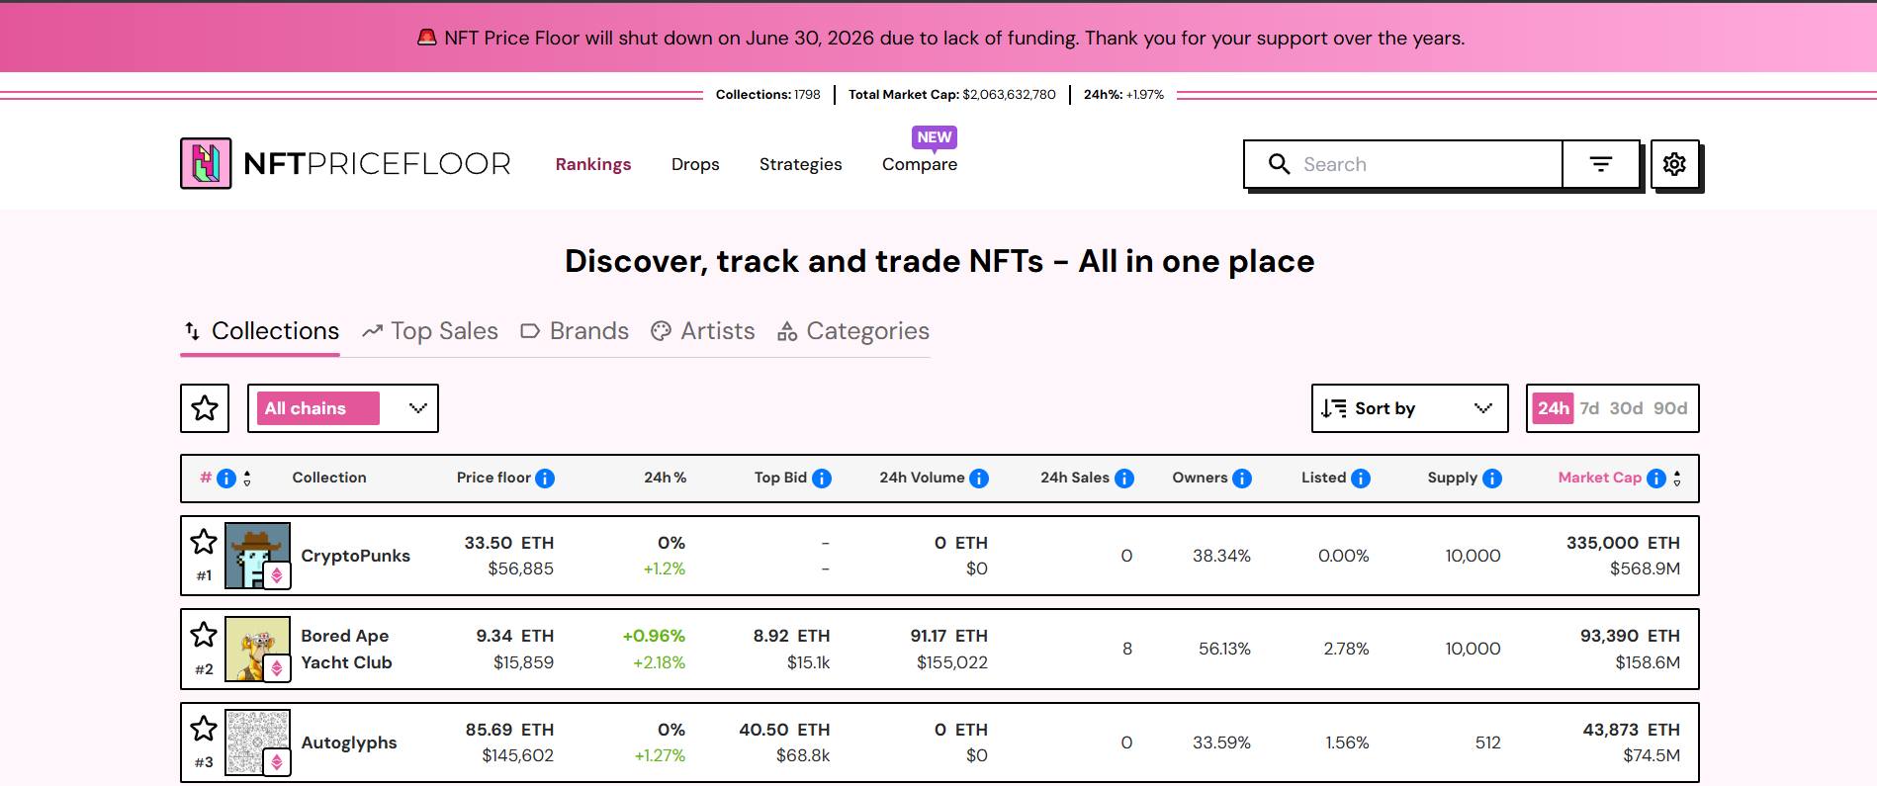The image size is (1877, 786).
Task: Show info for the Listed column
Action: coord(1361,479)
